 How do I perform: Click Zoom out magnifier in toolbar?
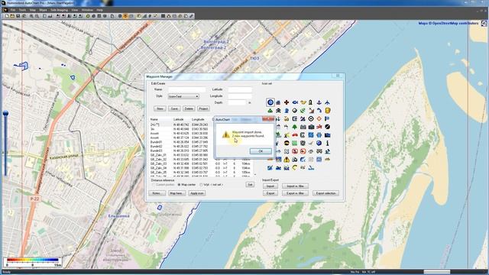point(37,16)
